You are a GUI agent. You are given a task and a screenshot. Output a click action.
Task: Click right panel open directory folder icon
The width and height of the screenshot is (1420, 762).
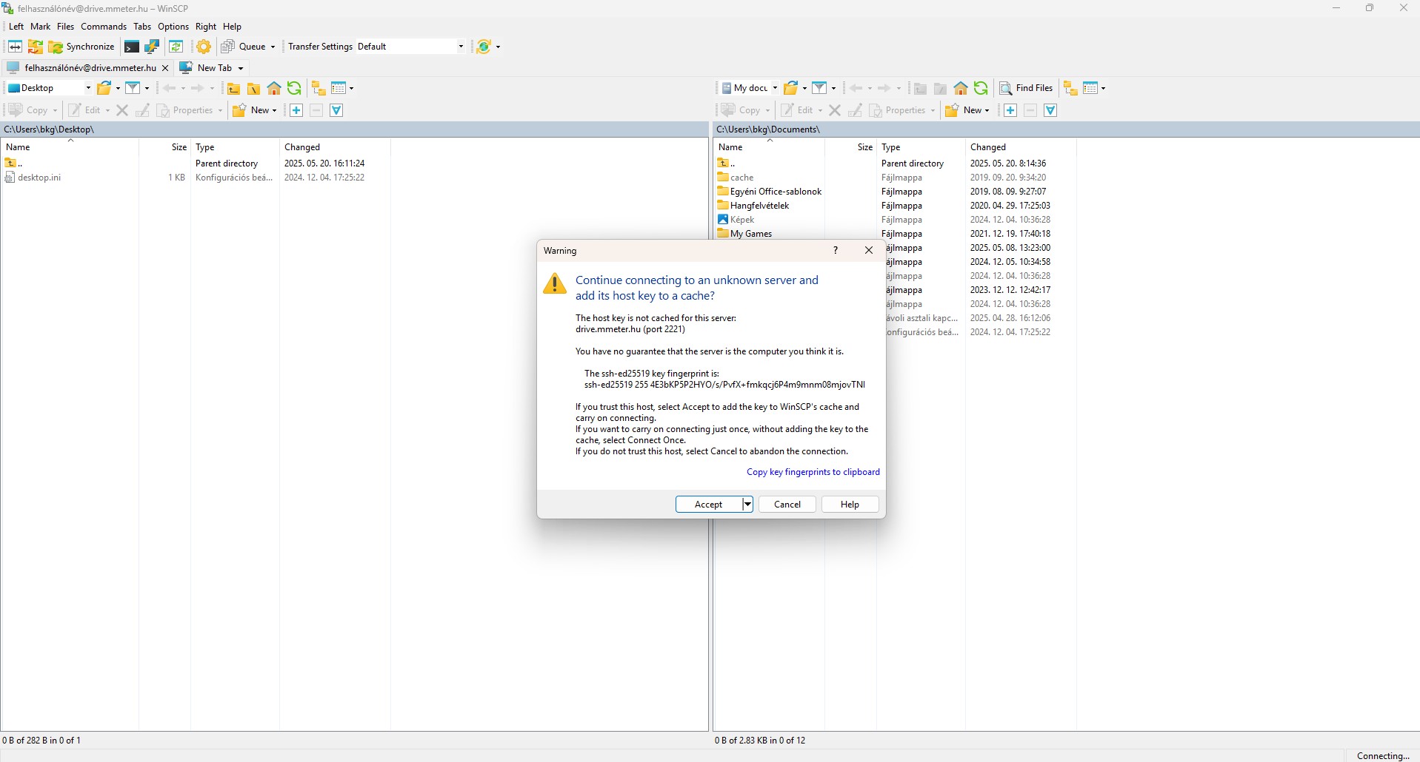(x=791, y=88)
